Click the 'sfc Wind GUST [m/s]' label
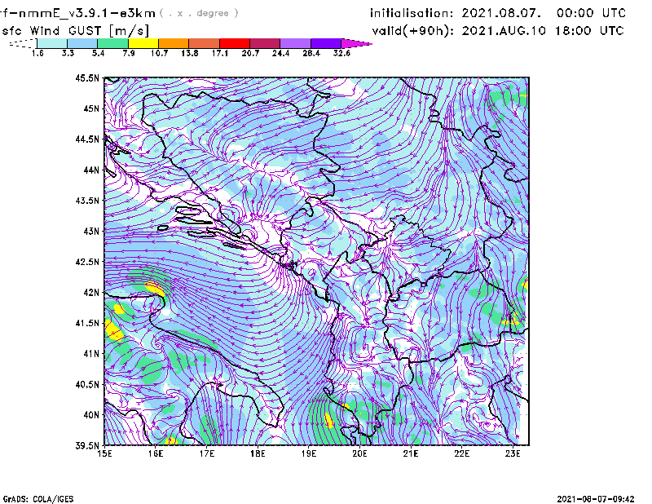The image size is (652, 504). (75, 31)
